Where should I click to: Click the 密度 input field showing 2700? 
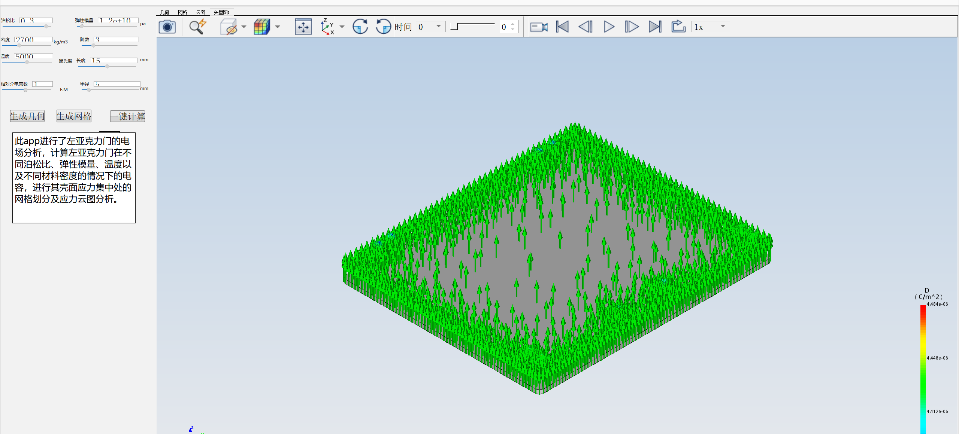[33, 39]
